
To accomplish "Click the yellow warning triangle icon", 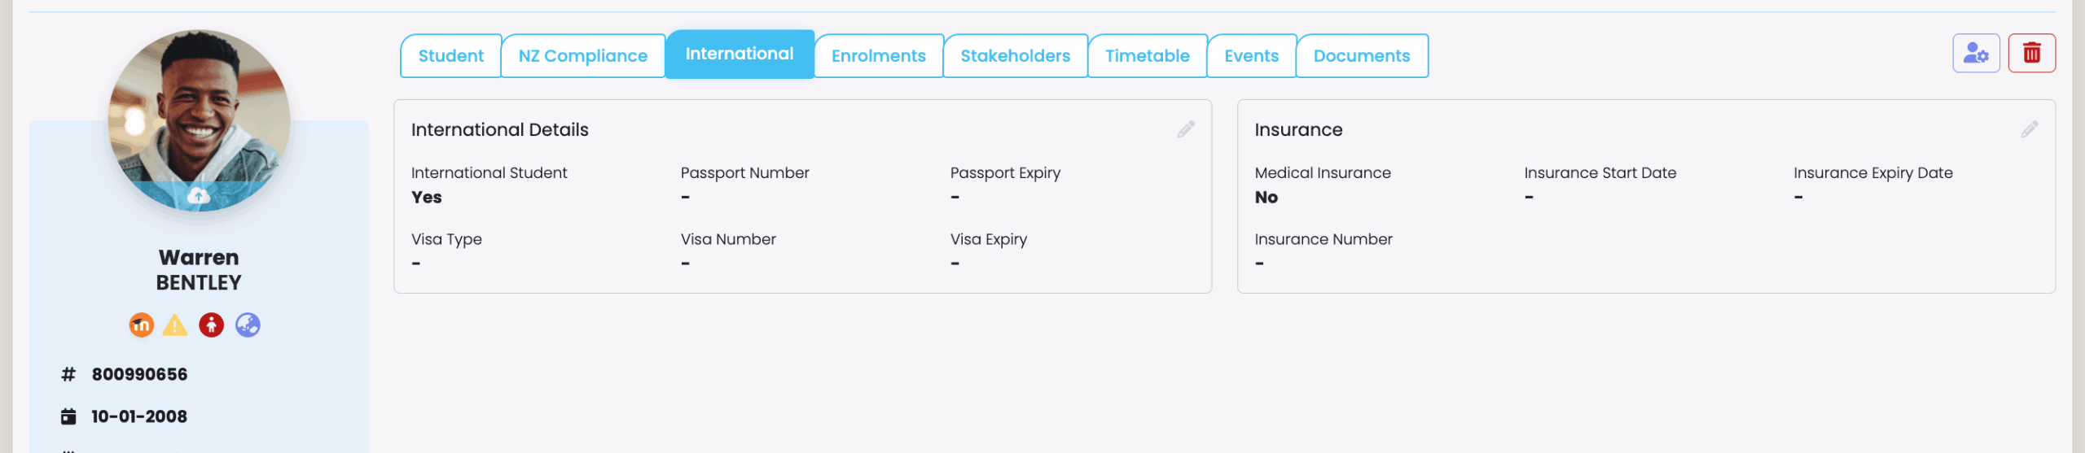I will pyautogui.click(x=175, y=325).
